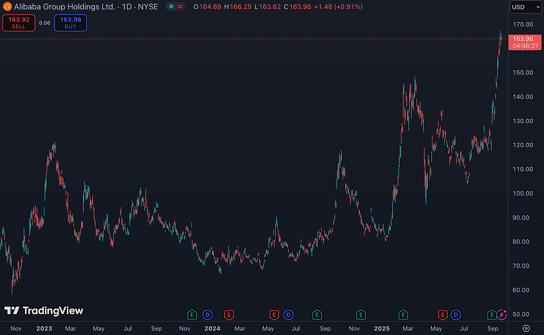This screenshot has width=544, height=335.
Task: Open green earnings marker near Feb 2025
Action: pyautogui.click(x=403, y=315)
